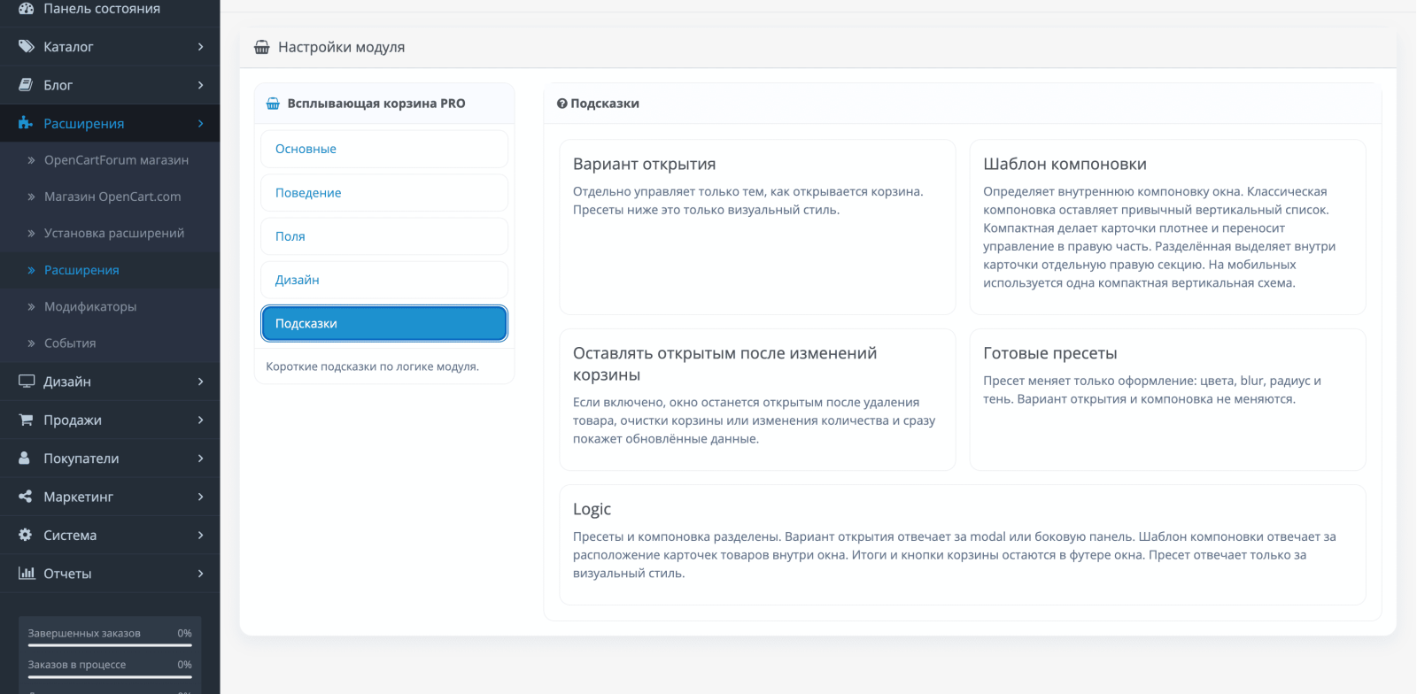Expand Маркетинг menu chevron
The width and height of the screenshot is (1417, 694).
click(x=201, y=497)
